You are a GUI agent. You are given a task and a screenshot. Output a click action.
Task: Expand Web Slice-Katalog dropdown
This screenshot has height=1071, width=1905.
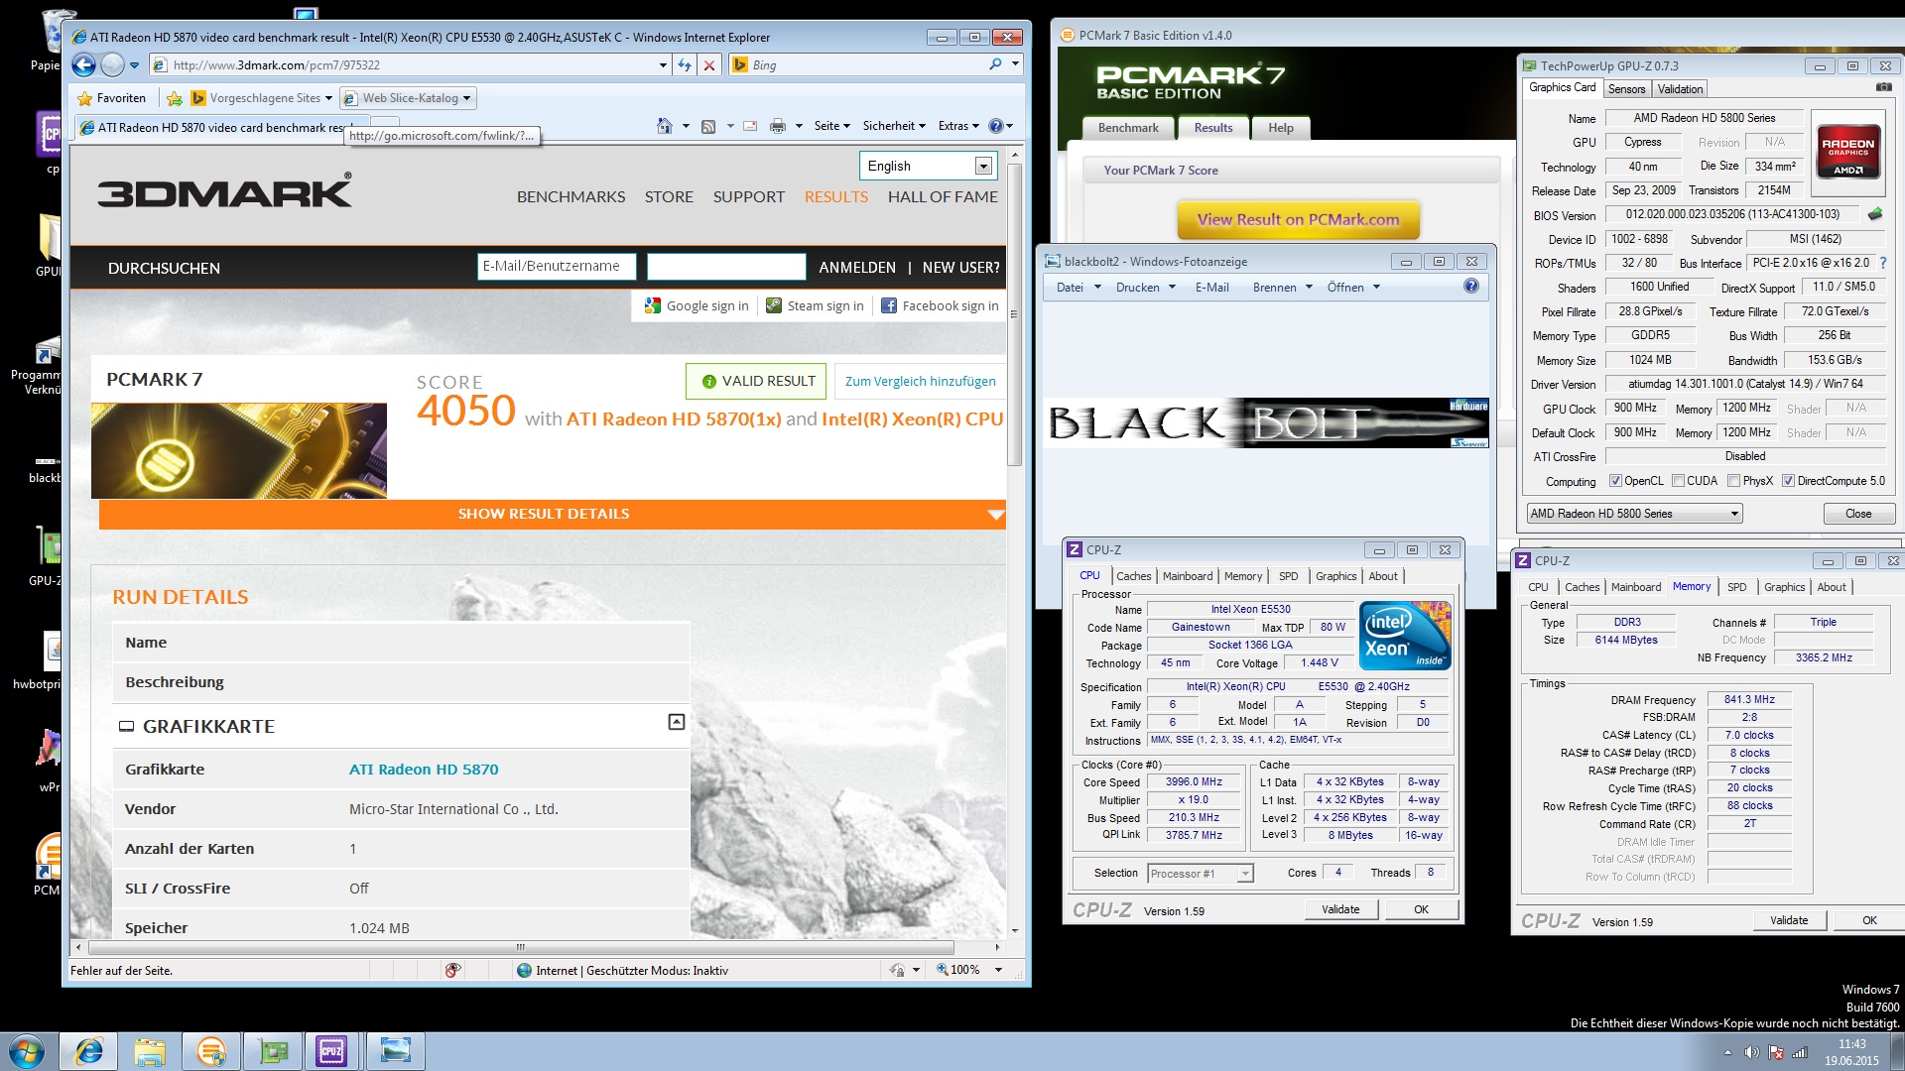pos(466,98)
